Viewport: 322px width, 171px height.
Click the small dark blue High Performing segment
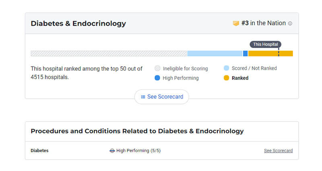[245, 53]
